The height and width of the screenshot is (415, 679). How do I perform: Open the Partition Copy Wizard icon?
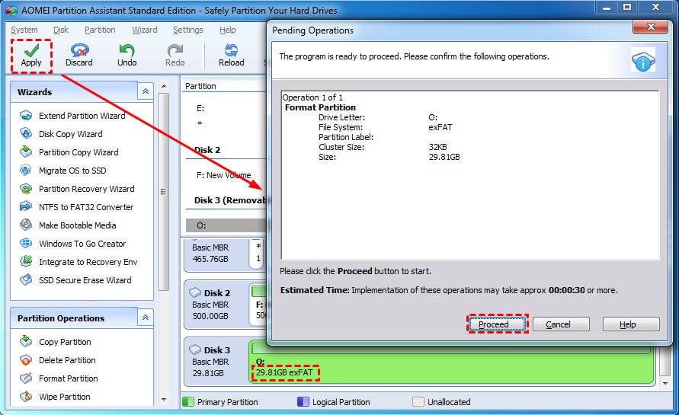coord(26,152)
